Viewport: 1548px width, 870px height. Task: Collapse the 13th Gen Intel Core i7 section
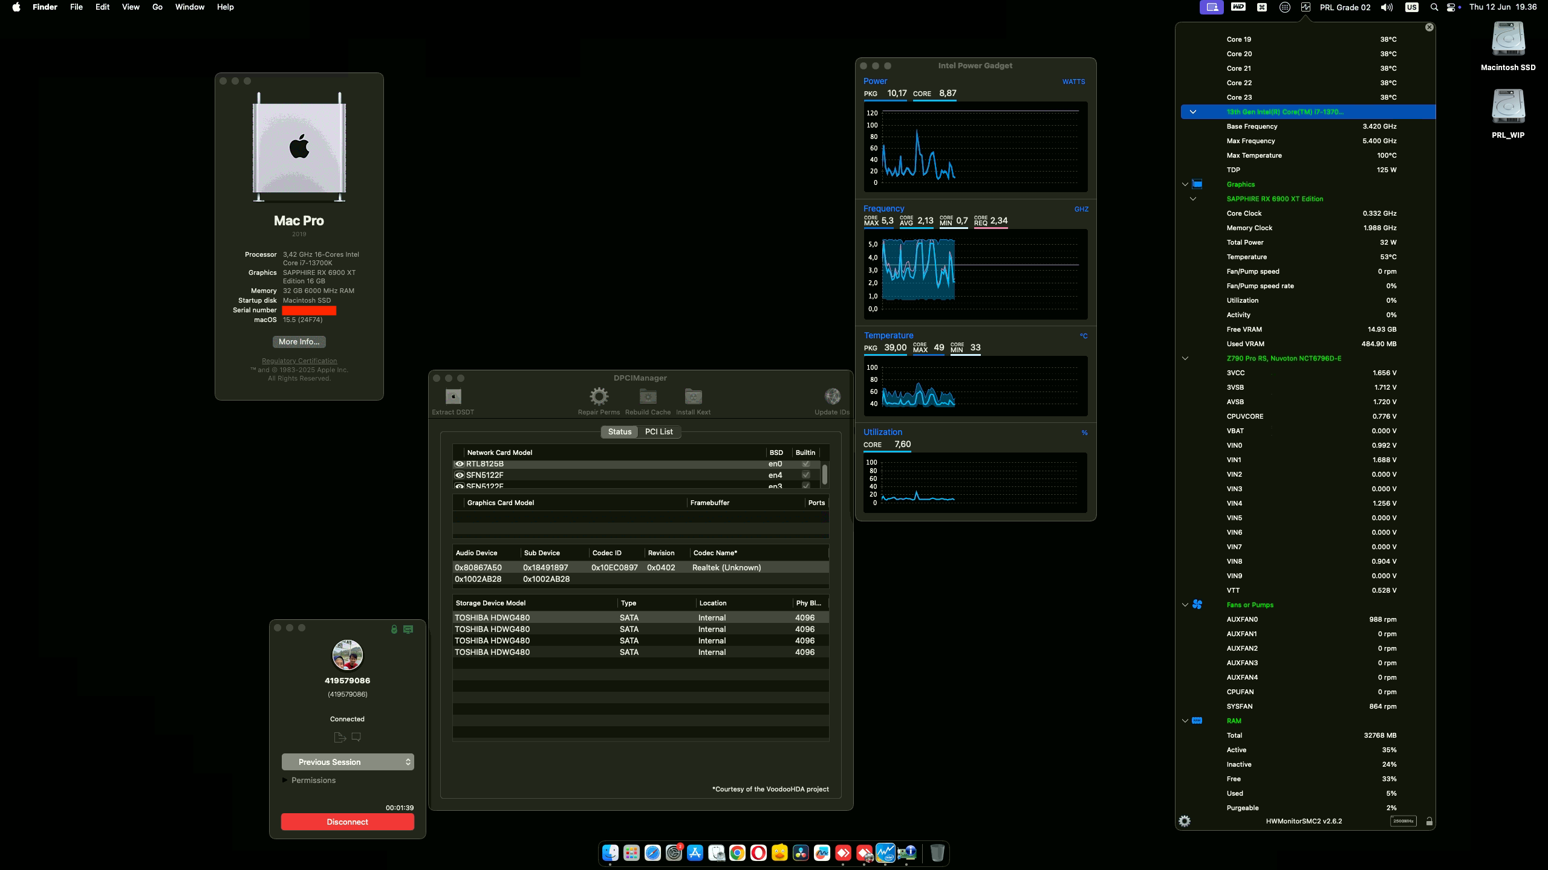[1194, 112]
